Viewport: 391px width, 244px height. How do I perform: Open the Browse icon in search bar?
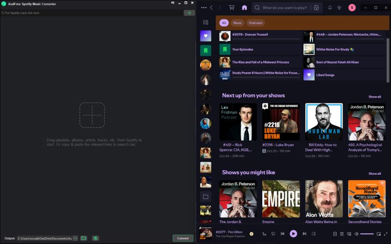[x=316, y=8]
